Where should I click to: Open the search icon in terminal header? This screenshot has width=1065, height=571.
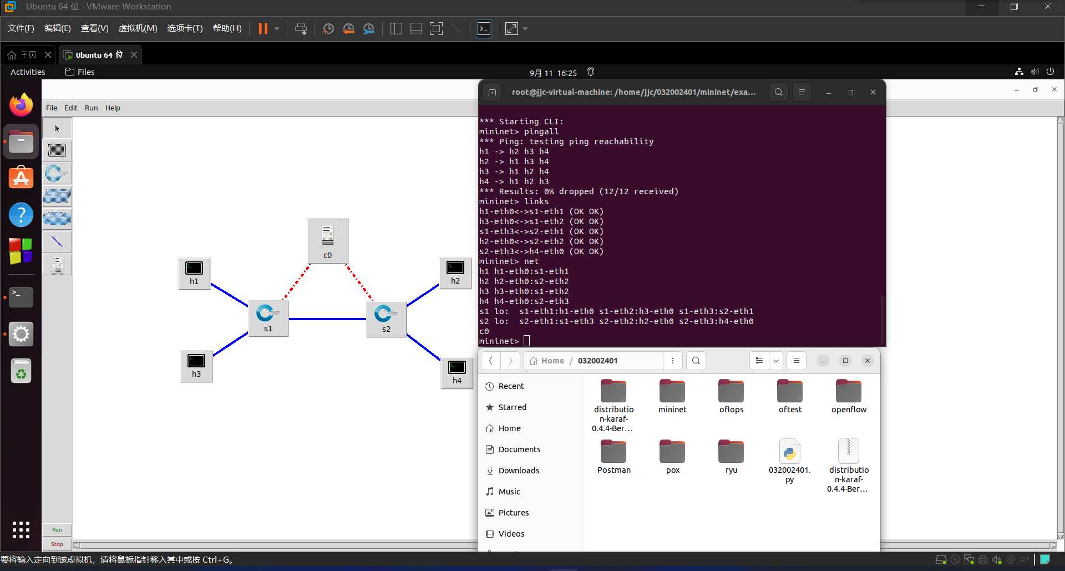(778, 92)
